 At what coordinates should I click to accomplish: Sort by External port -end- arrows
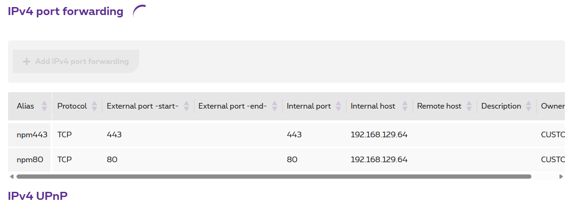coord(275,106)
